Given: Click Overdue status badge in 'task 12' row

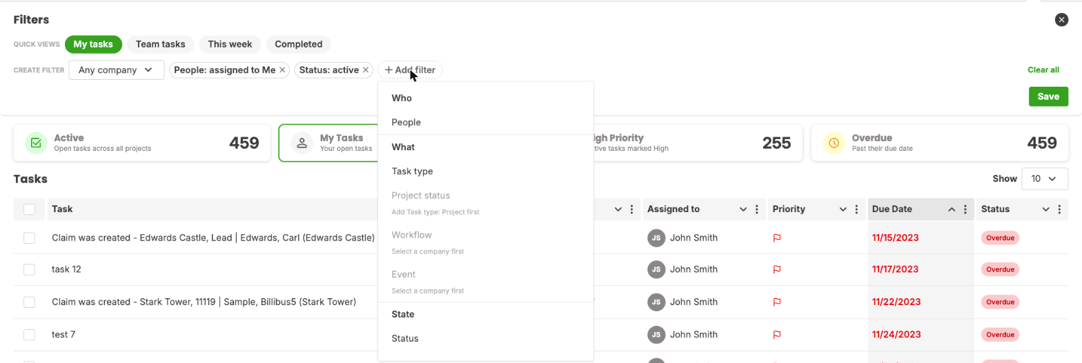Looking at the screenshot, I should [x=1000, y=269].
